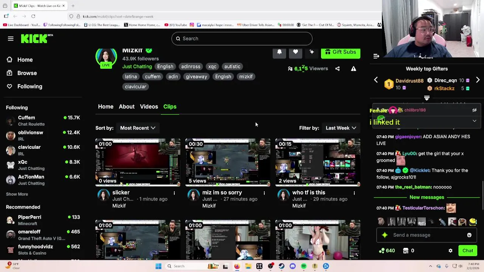Open Windows Start menu
This screenshot has height=272, width=484.
158,266
